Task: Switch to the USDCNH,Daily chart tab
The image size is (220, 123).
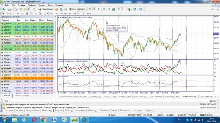Action: pyautogui.click(x=206, y=96)
